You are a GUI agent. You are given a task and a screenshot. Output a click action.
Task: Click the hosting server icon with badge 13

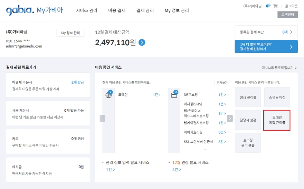pyautogui.click(x=174, y=95)
